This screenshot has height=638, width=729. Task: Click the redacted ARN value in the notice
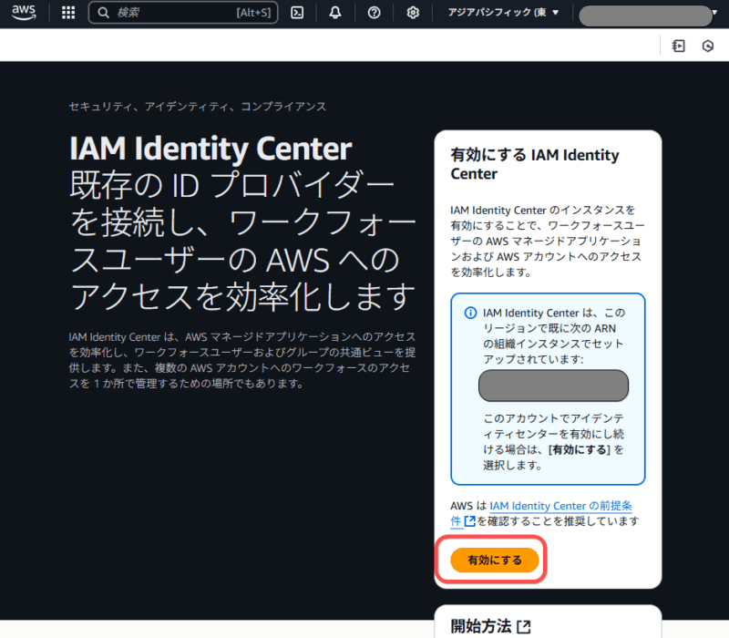[x=553, y=386]
